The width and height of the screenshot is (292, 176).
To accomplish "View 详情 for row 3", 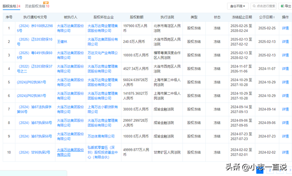I will click(285, 55).
